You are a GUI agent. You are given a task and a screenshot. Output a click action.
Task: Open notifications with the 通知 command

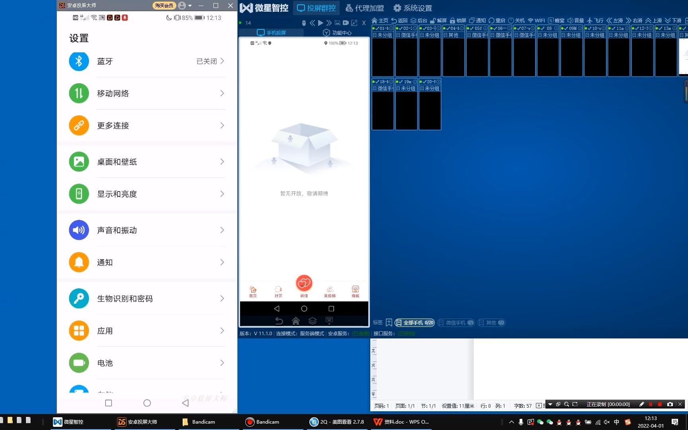[477, 20]
